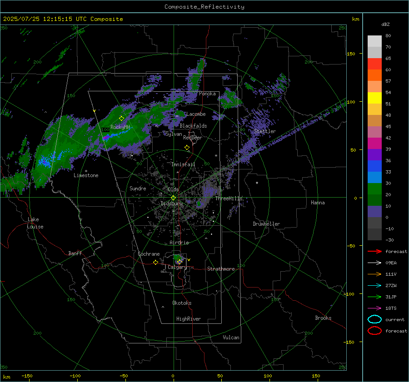Click the yellow diamond marker below RedDeer
Screen dimensions: 409x382
tap(187, 148)
